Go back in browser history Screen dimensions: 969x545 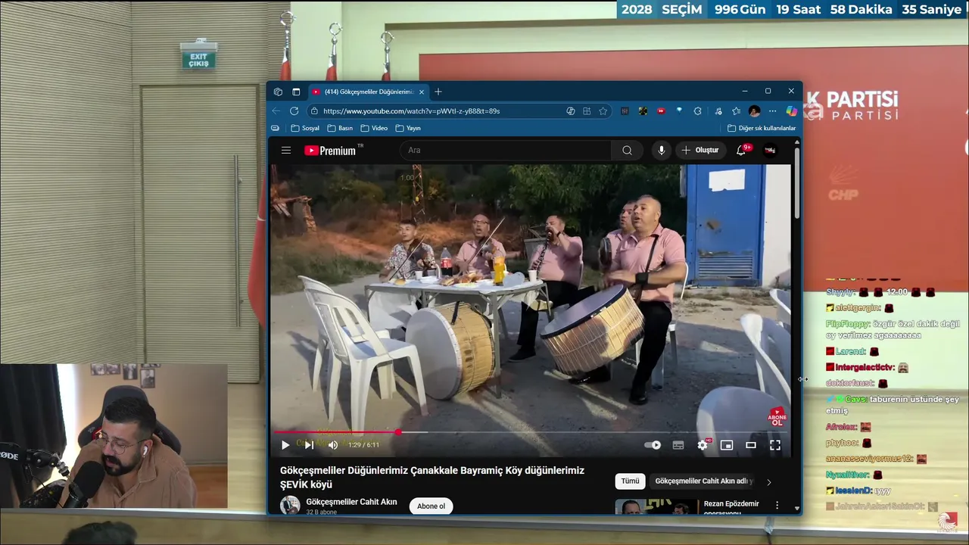coord(277,111)
